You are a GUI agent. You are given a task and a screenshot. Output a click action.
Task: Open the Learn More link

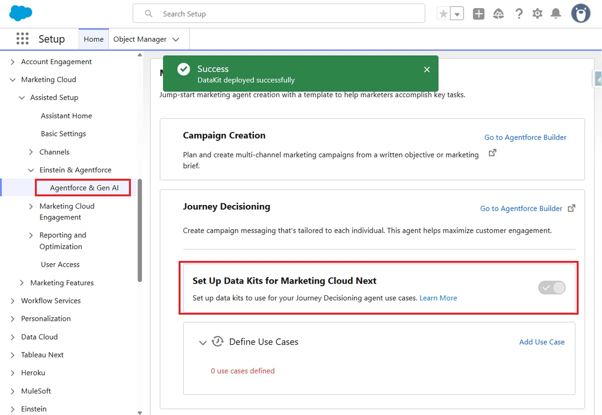(438, 298)
